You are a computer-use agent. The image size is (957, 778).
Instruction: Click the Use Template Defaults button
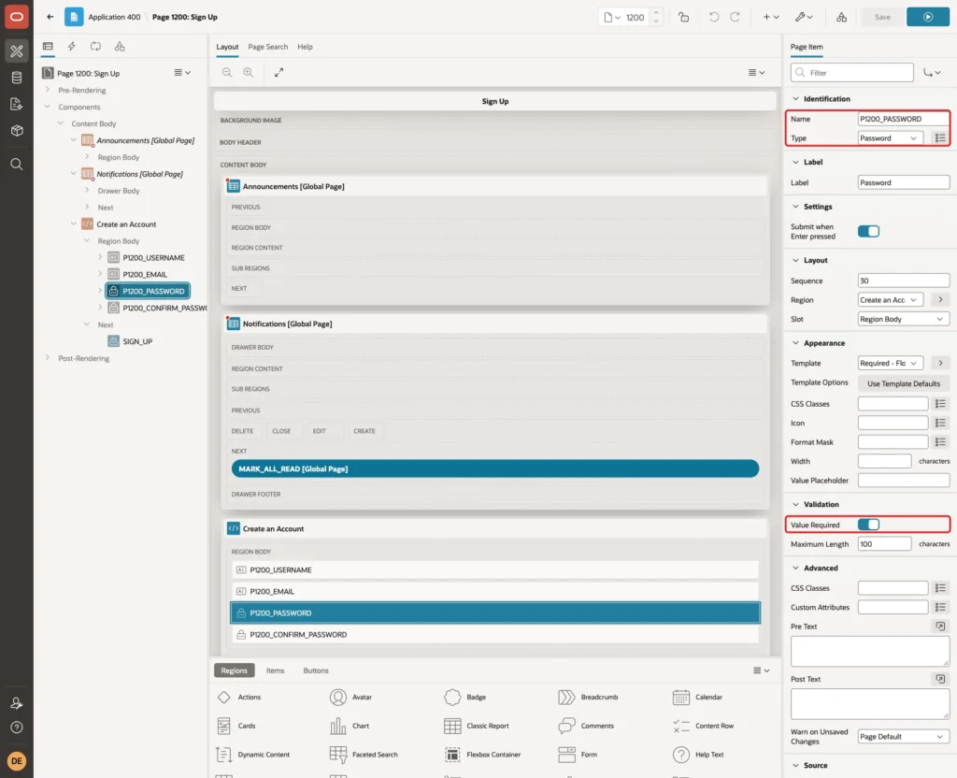tap(904, 383)
